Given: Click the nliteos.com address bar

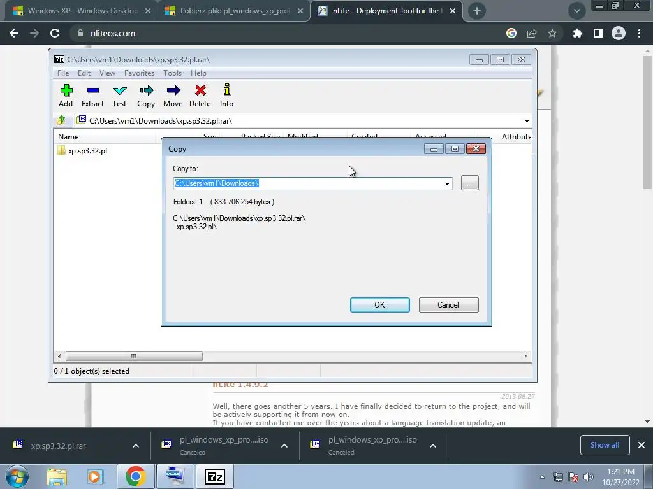Looking at the screenshot, I should [291, 33].
